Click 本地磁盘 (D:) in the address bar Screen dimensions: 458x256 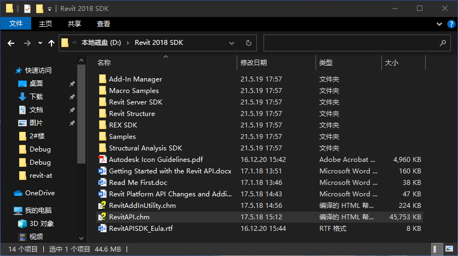101,43
